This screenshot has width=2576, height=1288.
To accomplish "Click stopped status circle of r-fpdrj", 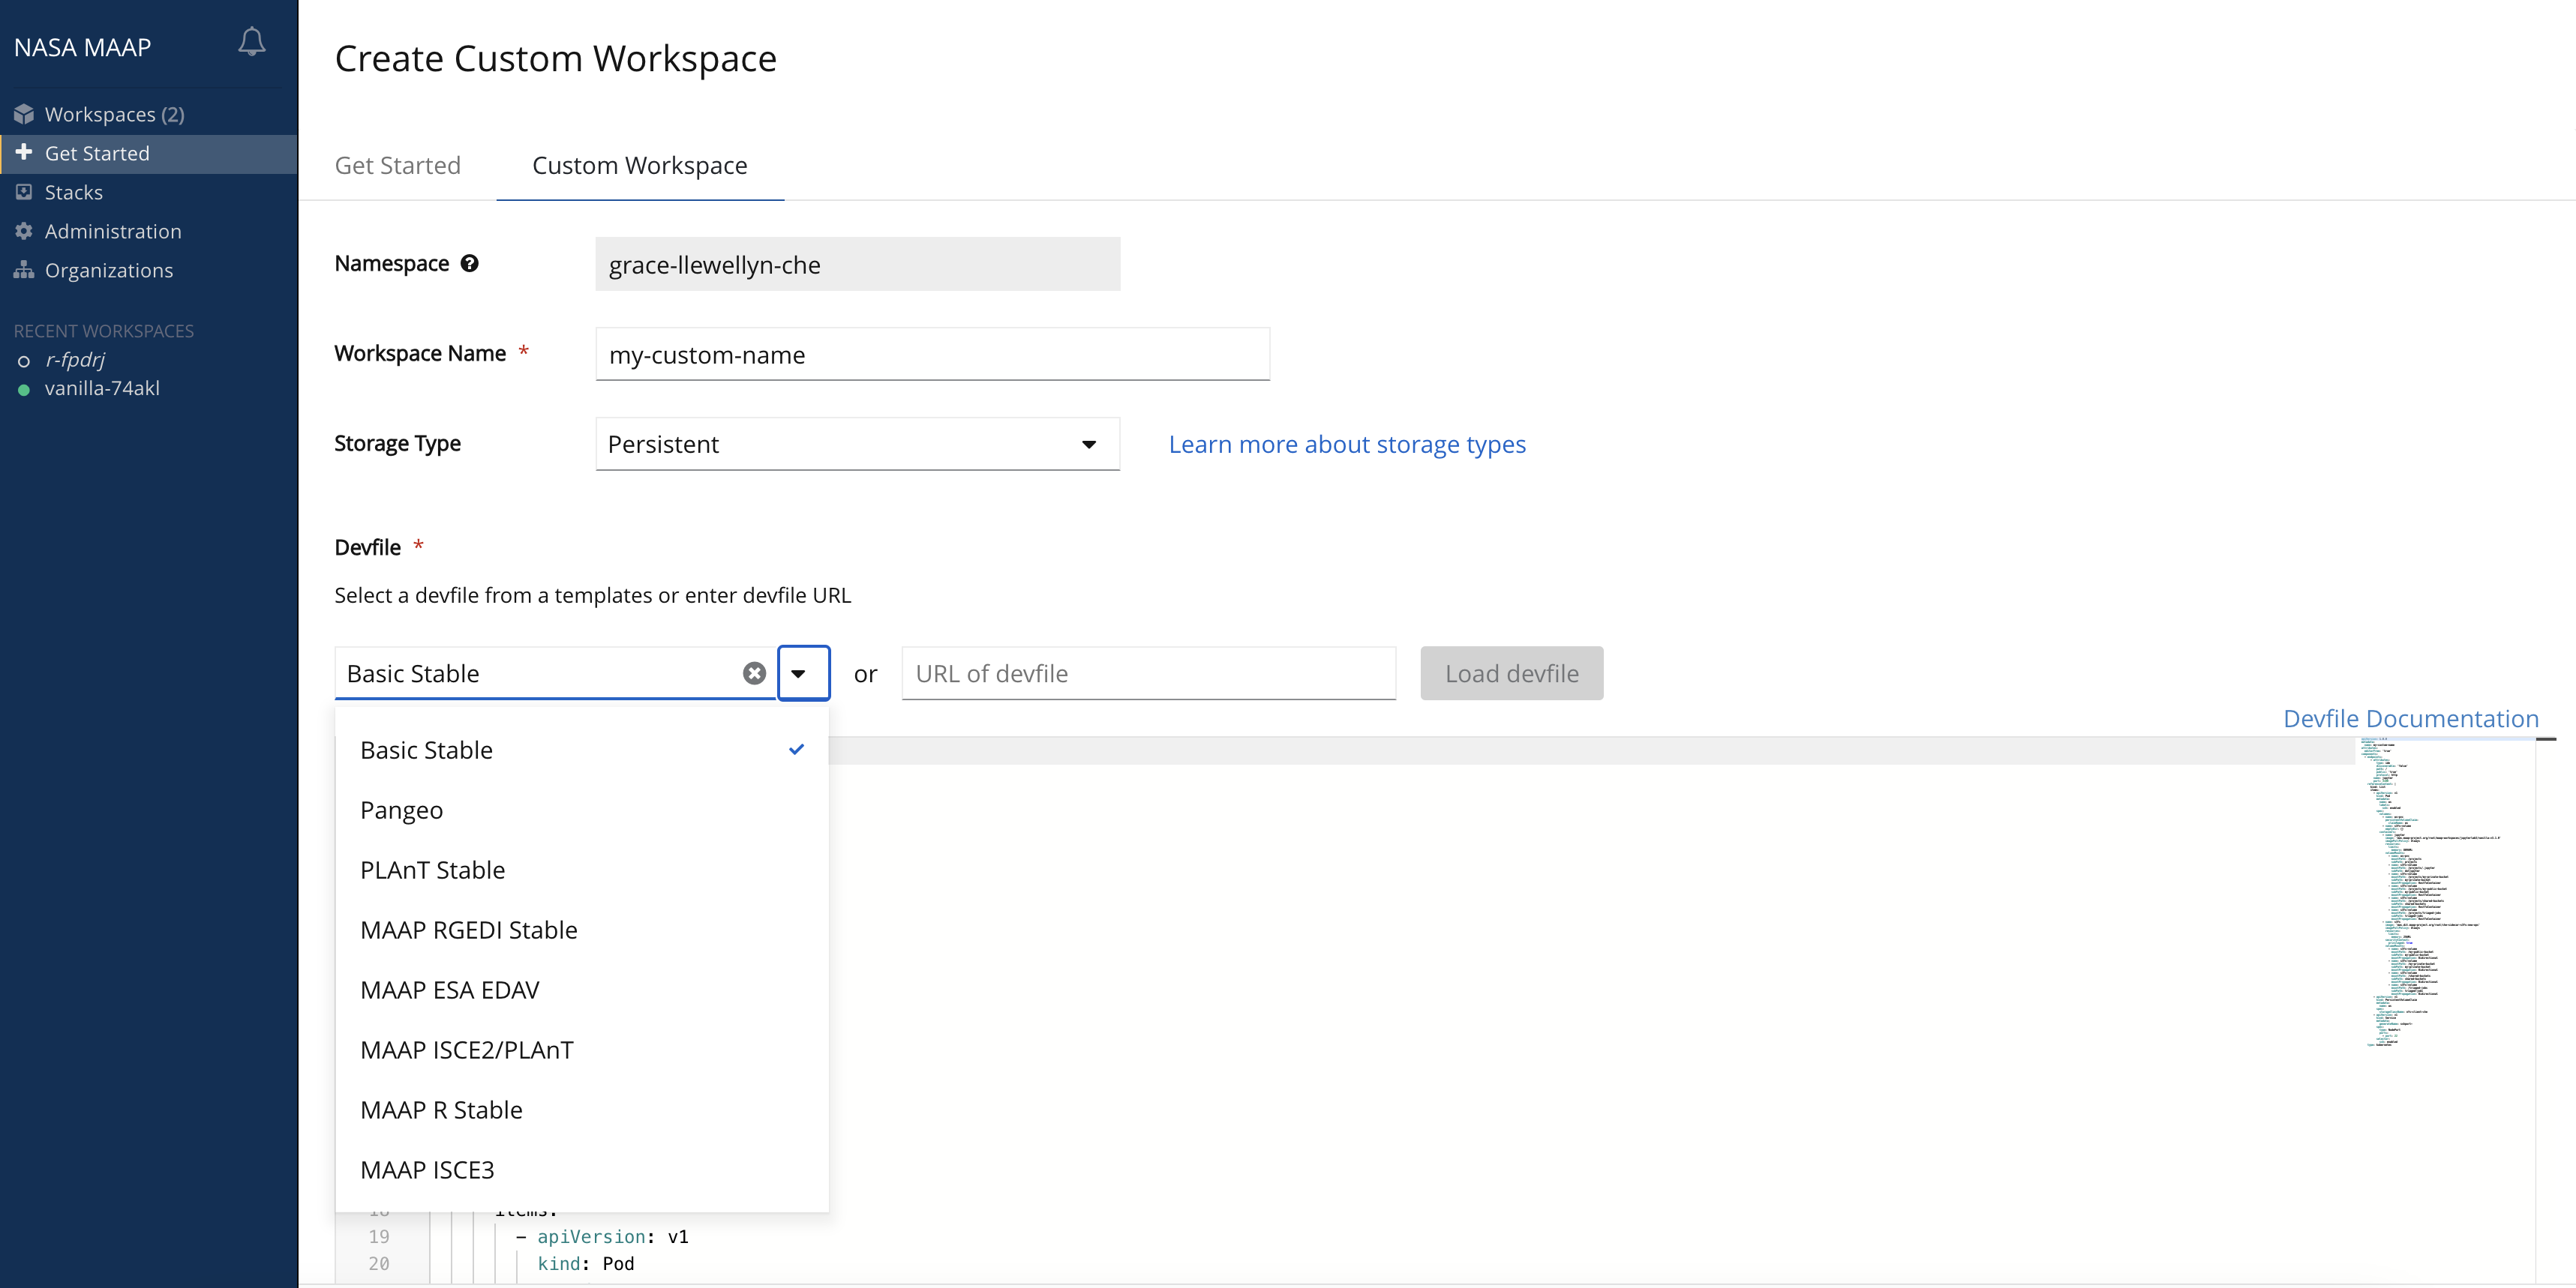I will point(24,361).
